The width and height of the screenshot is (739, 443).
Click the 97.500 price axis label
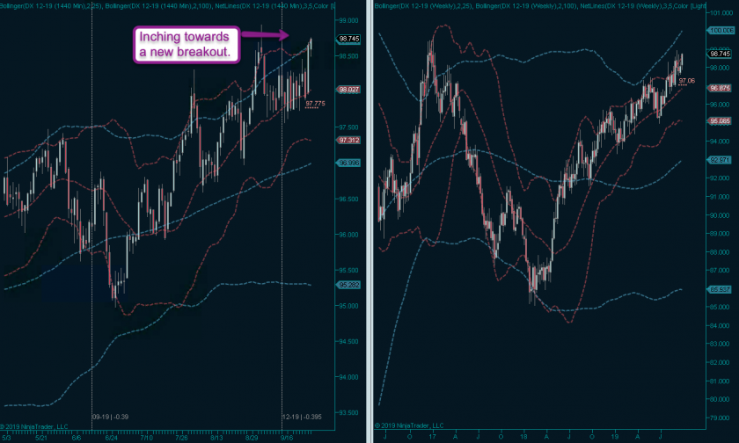[348, 127]
